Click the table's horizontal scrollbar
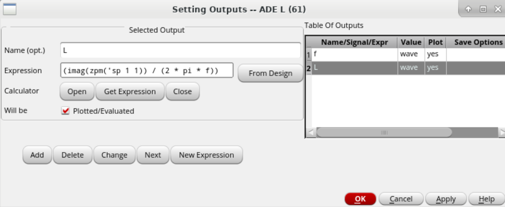The width and height of the screenshot is (505, 207). tap(384, 132)
